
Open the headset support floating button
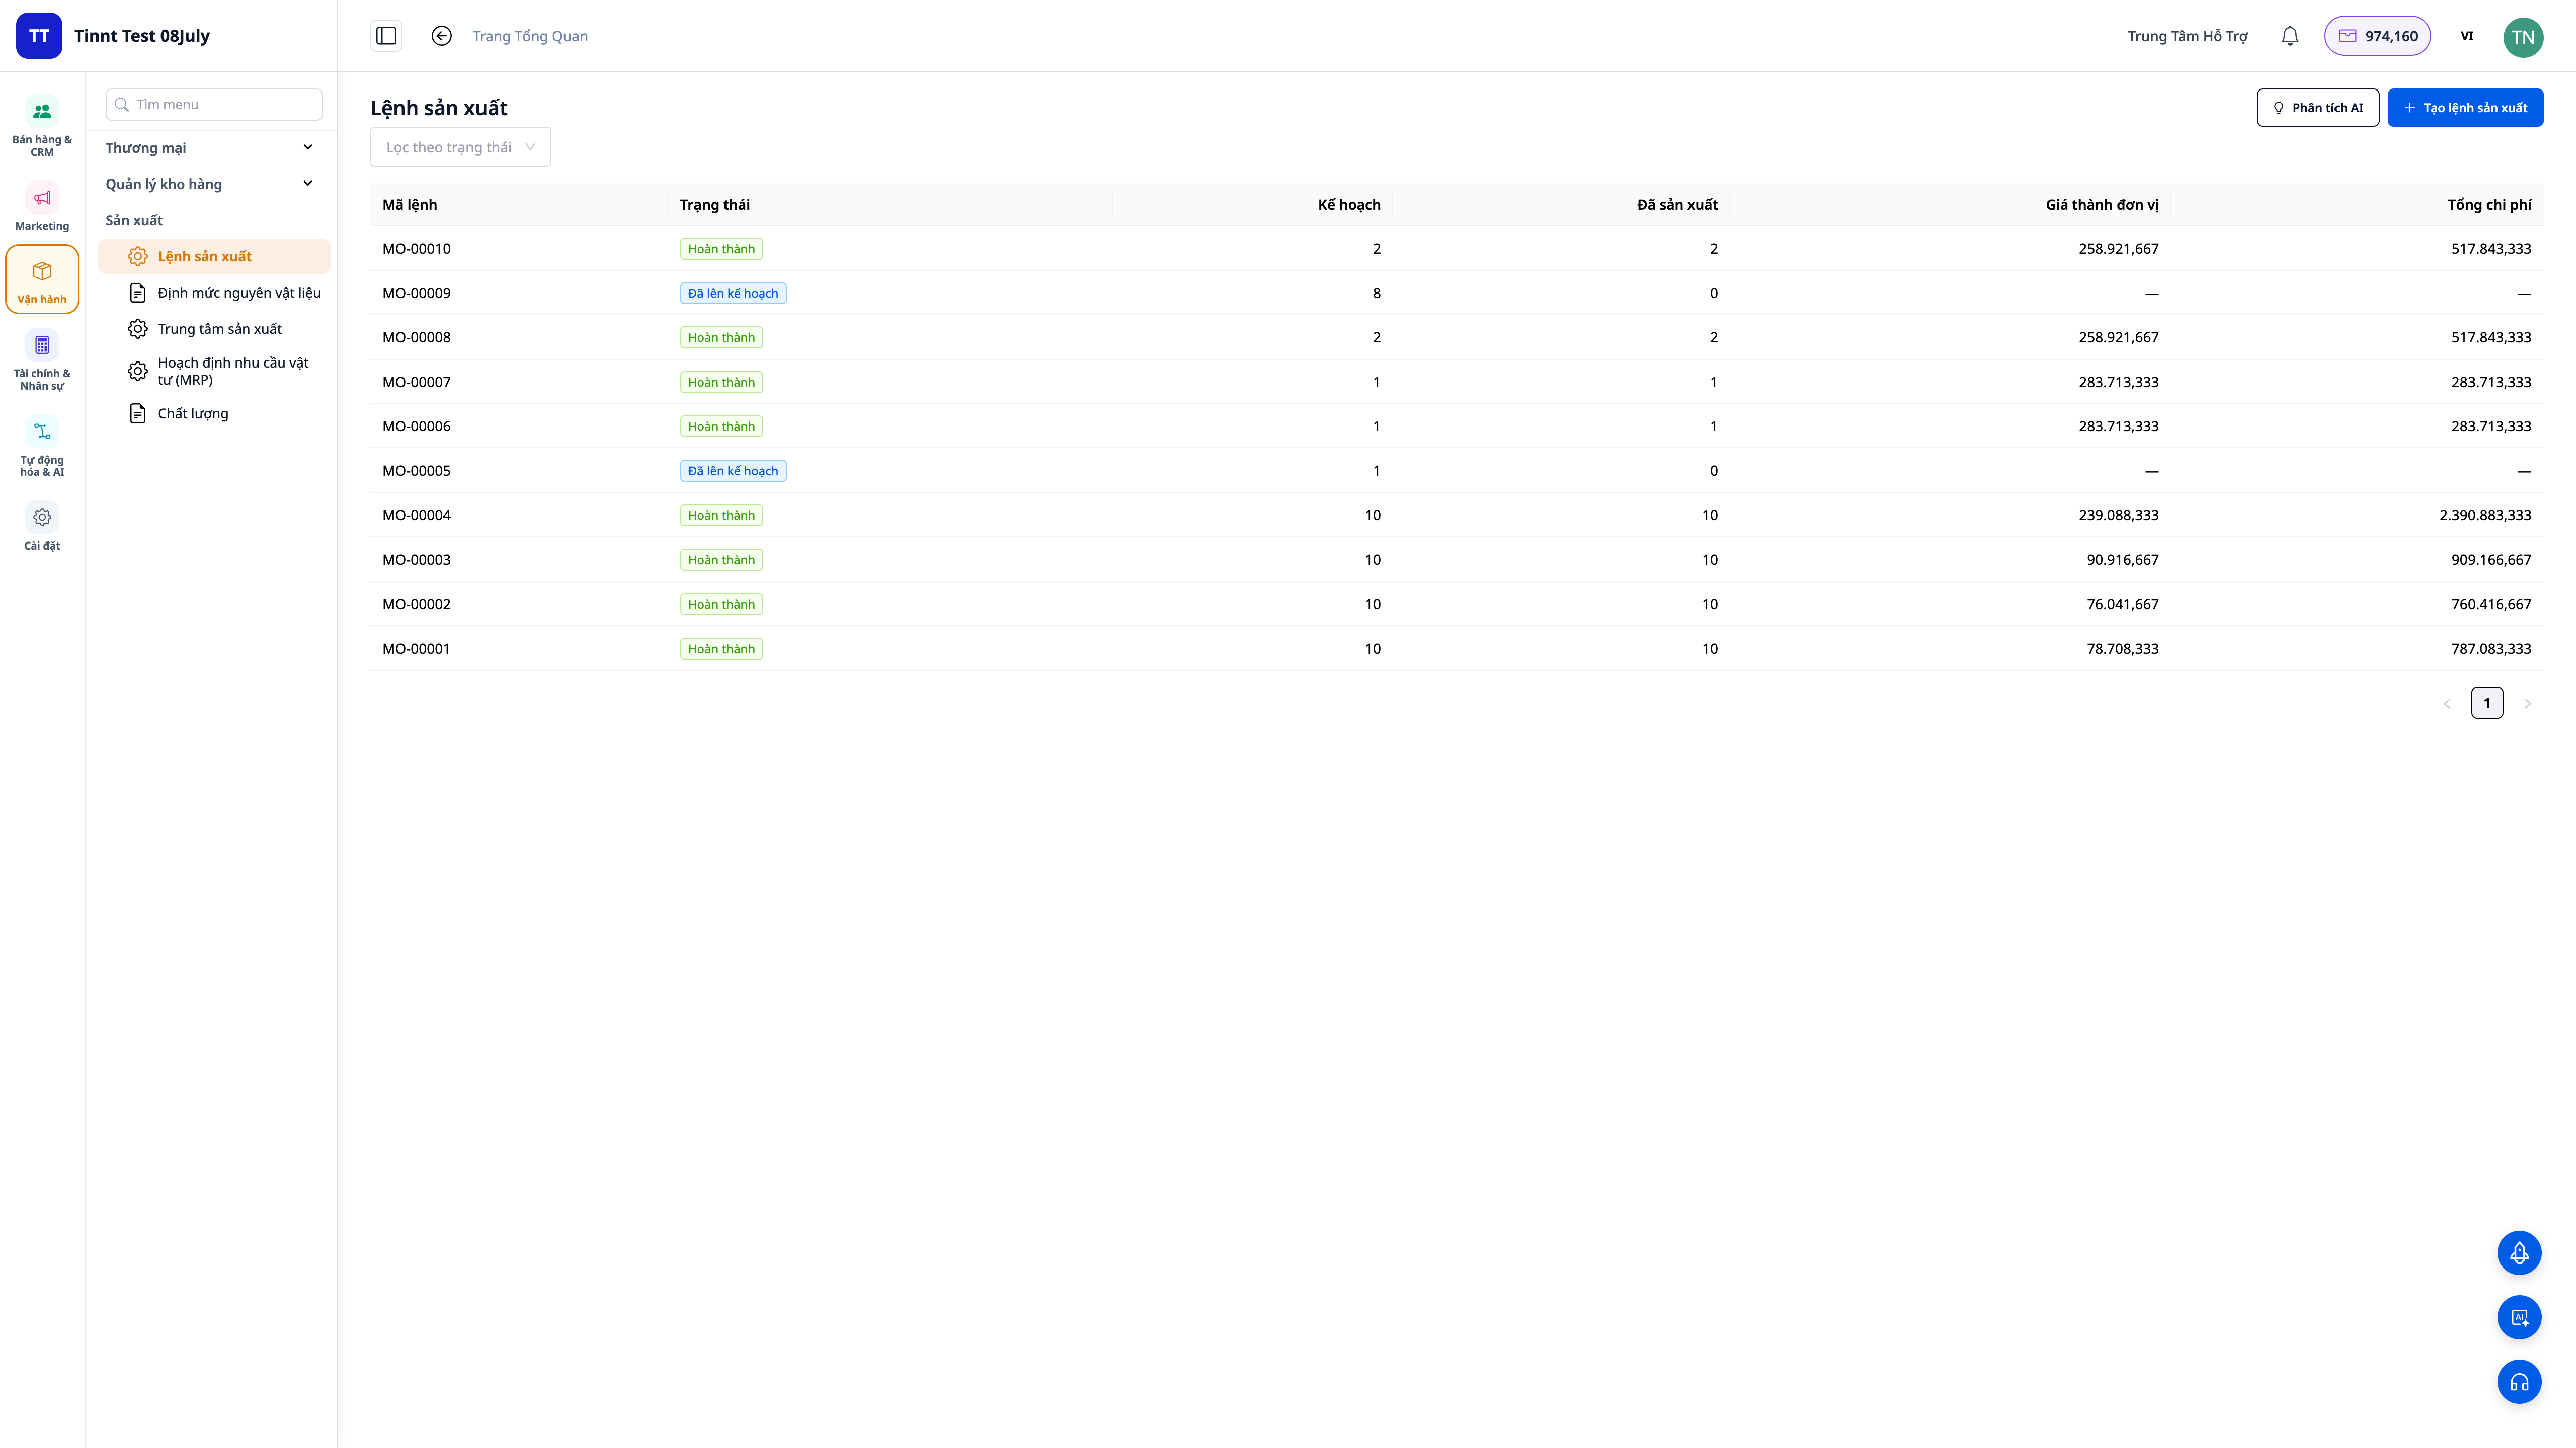tap(2519, 1382)
